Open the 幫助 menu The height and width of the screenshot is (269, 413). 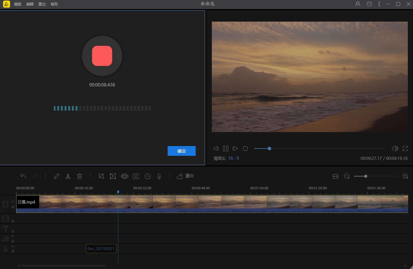coord(54,4)
